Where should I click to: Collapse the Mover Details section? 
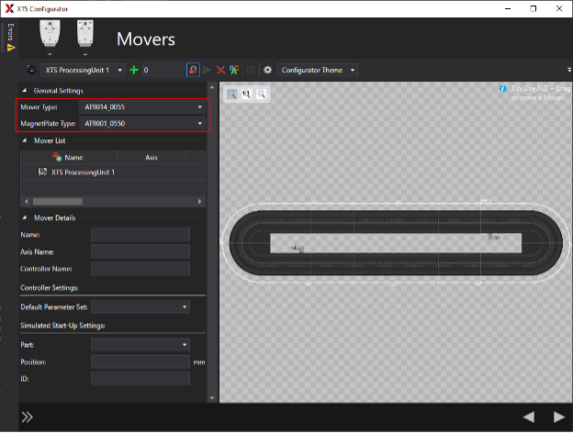[25, 217]
